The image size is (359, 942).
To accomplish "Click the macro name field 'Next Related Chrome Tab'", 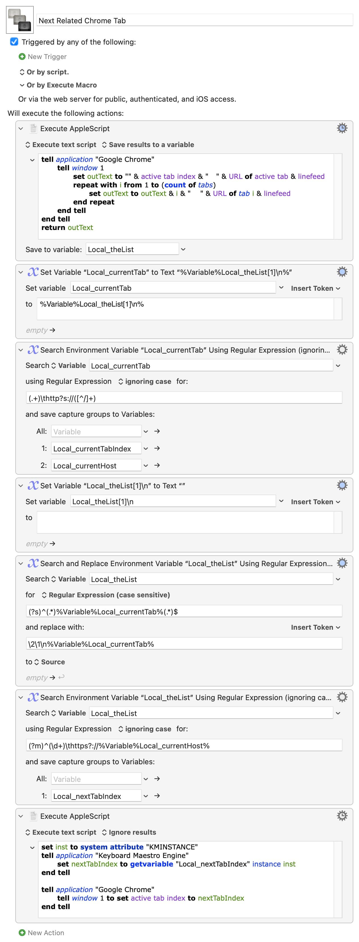I will coord(194,20).
